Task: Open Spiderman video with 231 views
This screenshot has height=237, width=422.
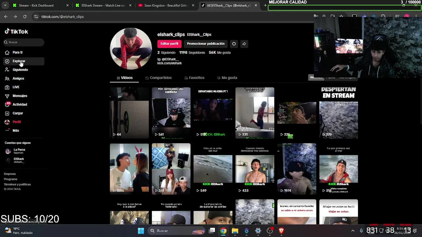Action: (255, 113)
